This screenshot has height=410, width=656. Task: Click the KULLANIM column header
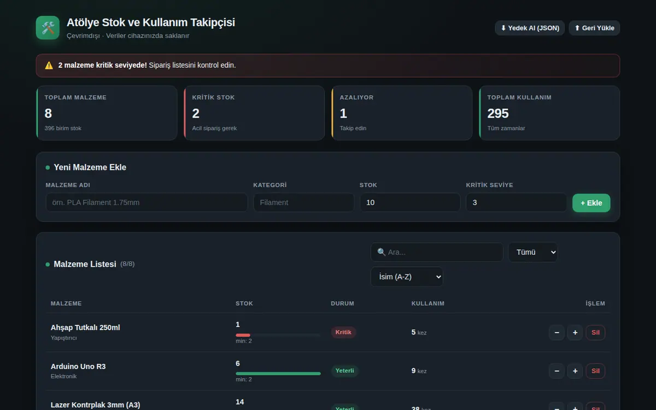[428, 303]
